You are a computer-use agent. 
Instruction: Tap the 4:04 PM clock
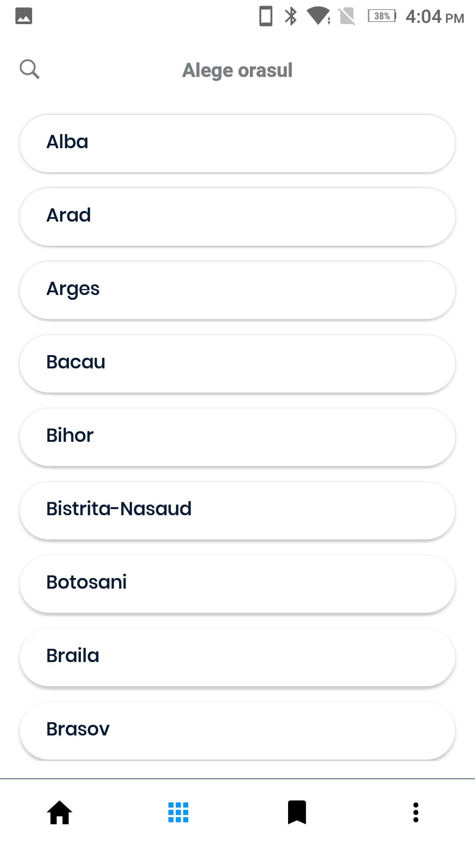[x=435, y=17]
